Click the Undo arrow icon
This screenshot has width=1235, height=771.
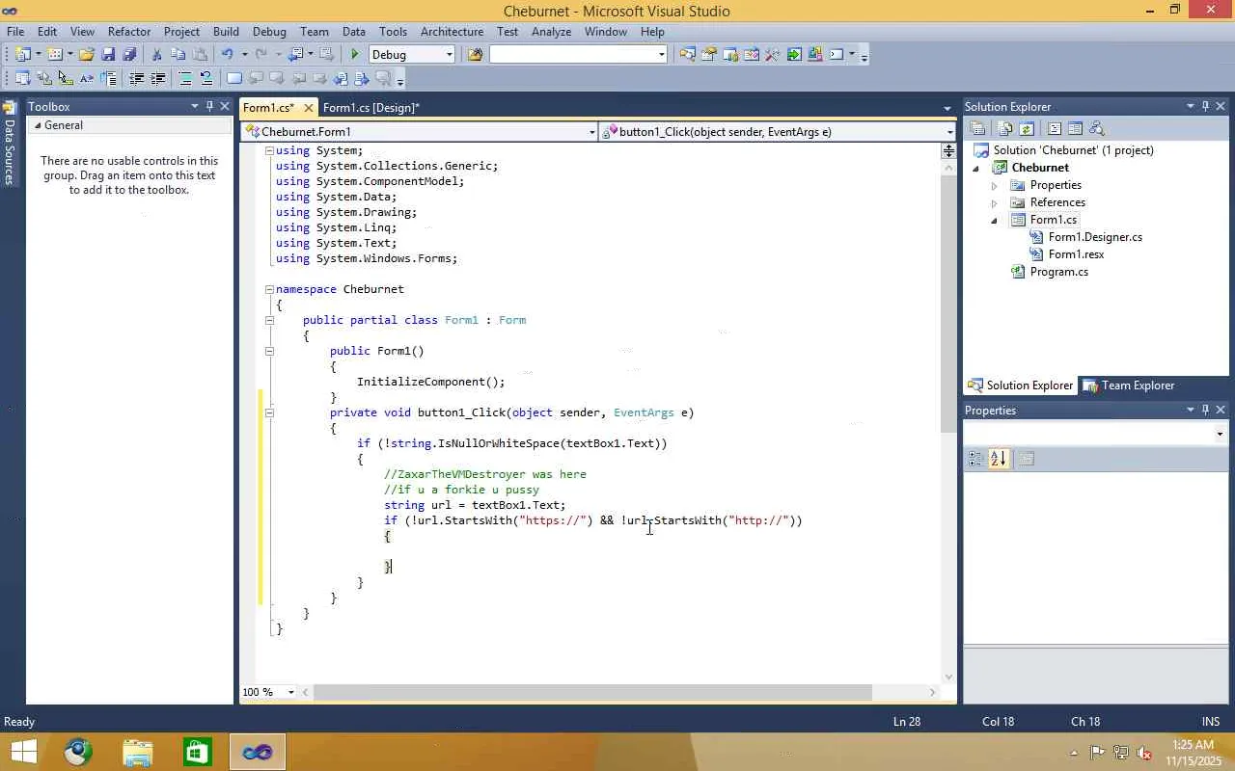coord(227,55)
